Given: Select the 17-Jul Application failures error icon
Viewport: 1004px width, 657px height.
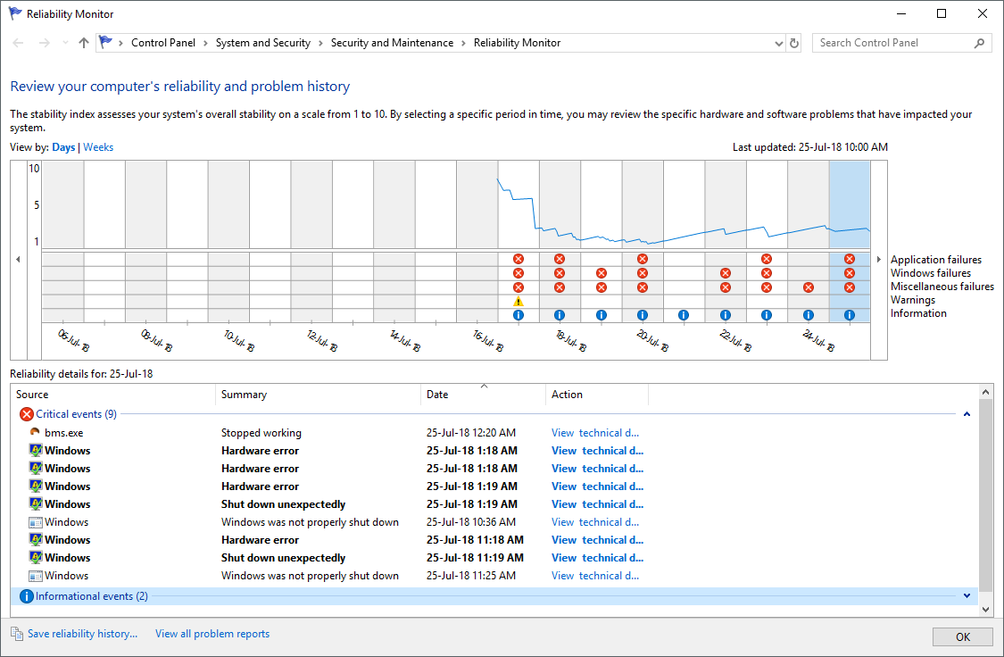Looking at the screenshot, I should (x=519, y=259).
